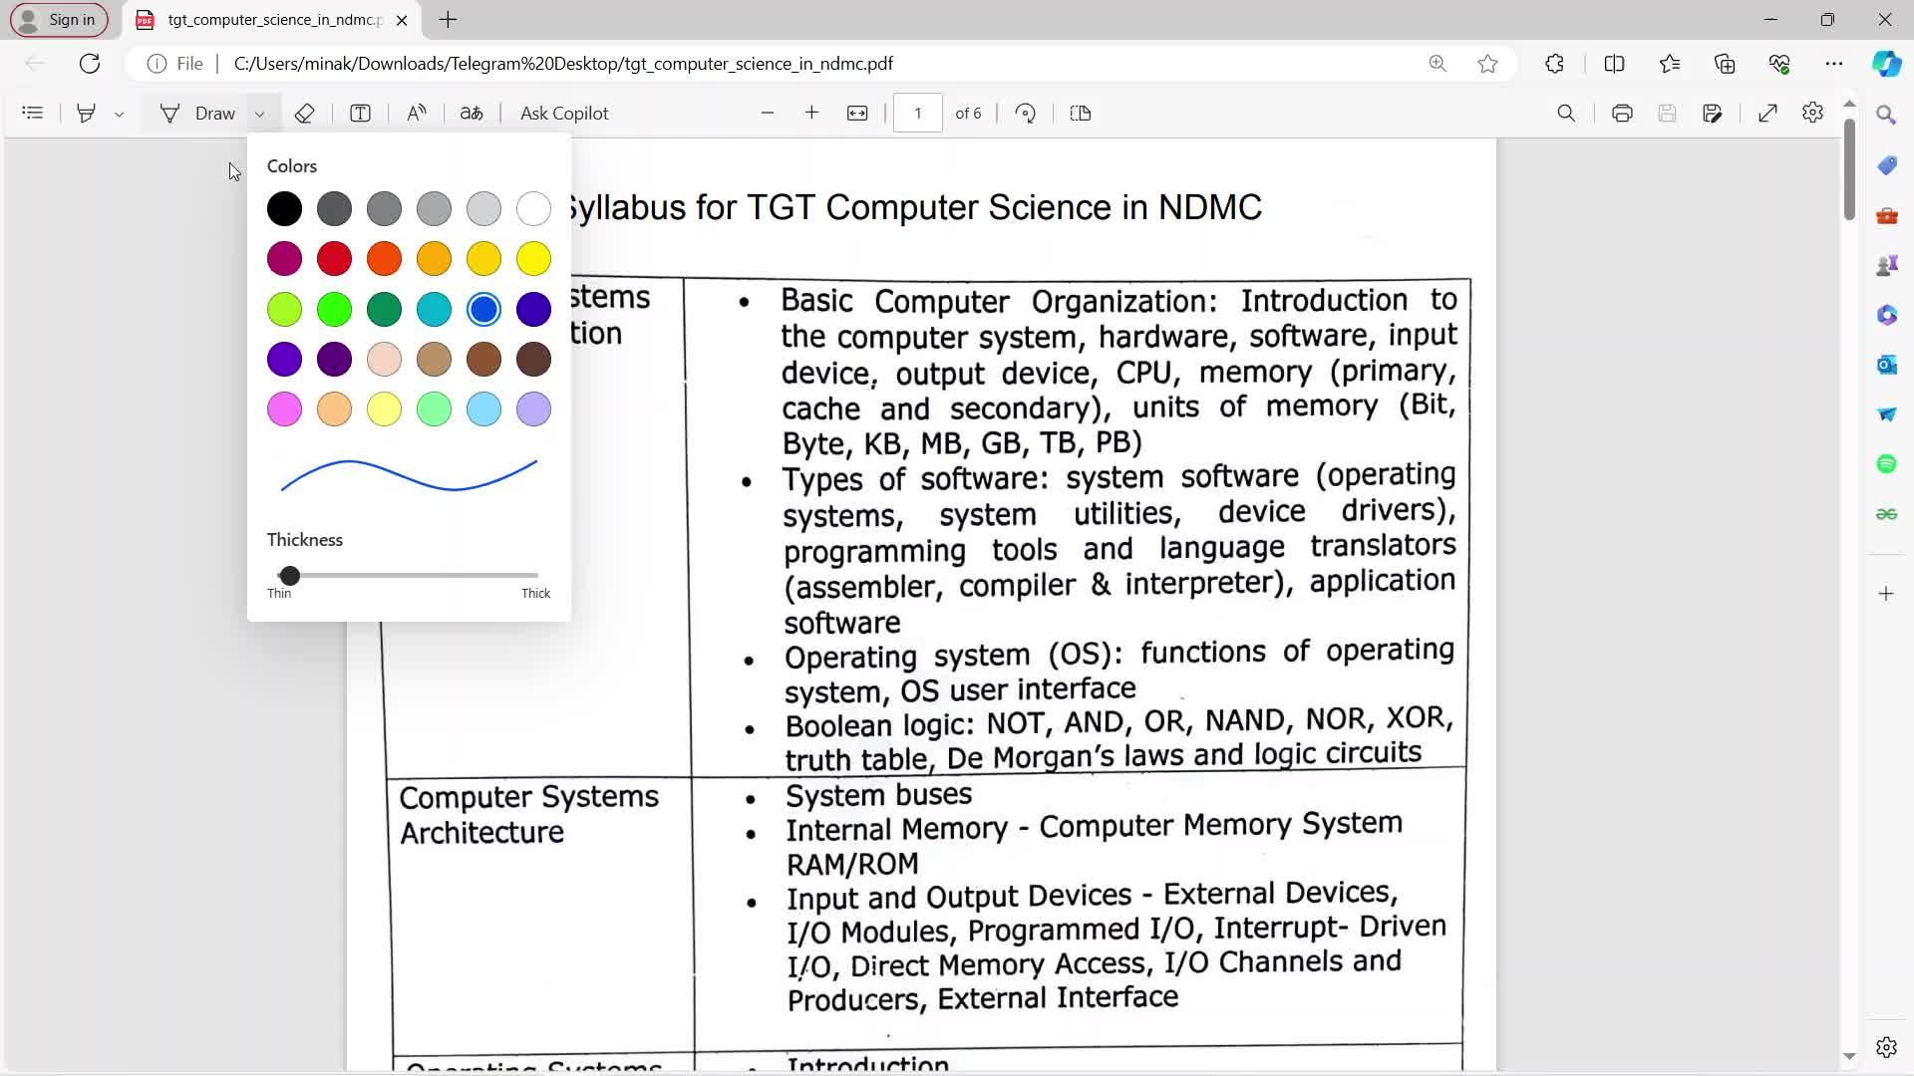Refresh the page
1914x1076 pixels.
pos(90,64)
